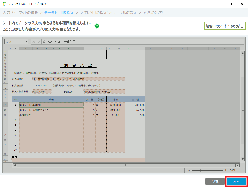Go to 入力フォーマットの選択 step
Screen dimensions: 248x189
(x=21, y=12)
